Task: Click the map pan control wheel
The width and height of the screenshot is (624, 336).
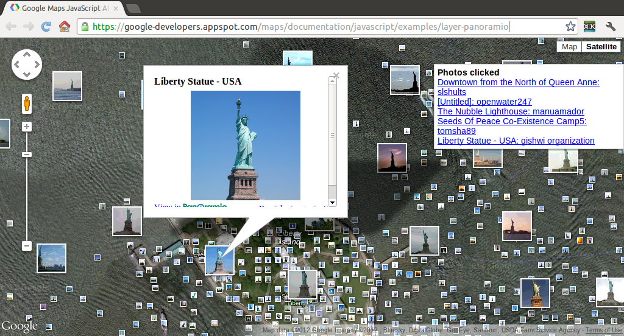Action: tap(27, 64)
